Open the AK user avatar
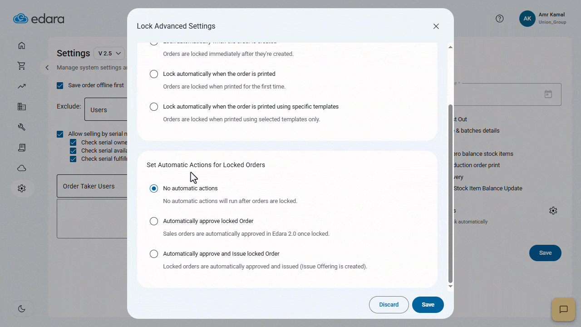Viewport: 581px width, 327px height. [x=527, y=19]
